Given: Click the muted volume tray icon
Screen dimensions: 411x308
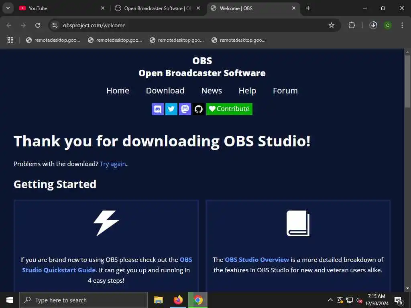Looking at the screenshot, I should [359, 300].
